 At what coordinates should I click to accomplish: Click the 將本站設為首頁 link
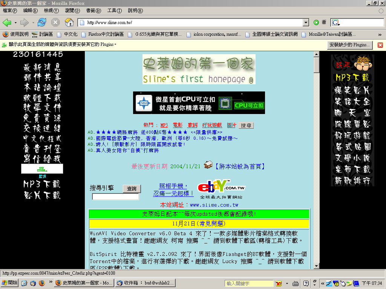(240, 166)
